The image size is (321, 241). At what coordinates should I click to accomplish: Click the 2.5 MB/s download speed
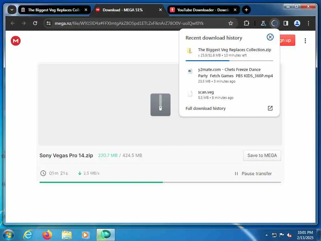coord(91,173)
